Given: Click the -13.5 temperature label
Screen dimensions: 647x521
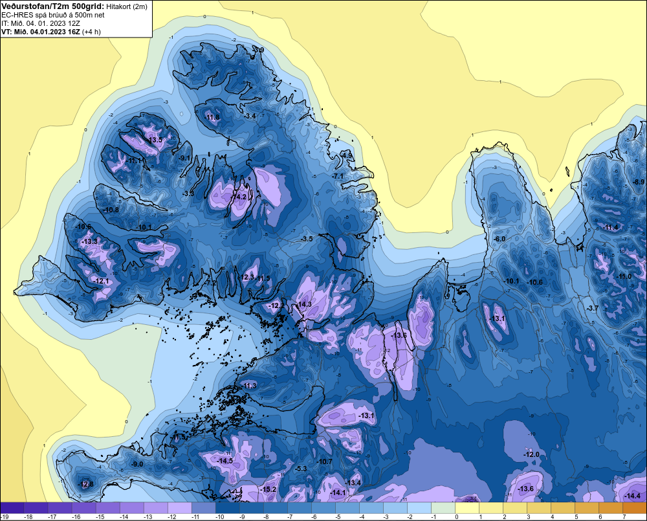Looking at the screenshot, I should click(x=155, y=140).
